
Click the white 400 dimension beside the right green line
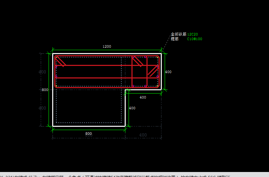(x=168, y=72)
